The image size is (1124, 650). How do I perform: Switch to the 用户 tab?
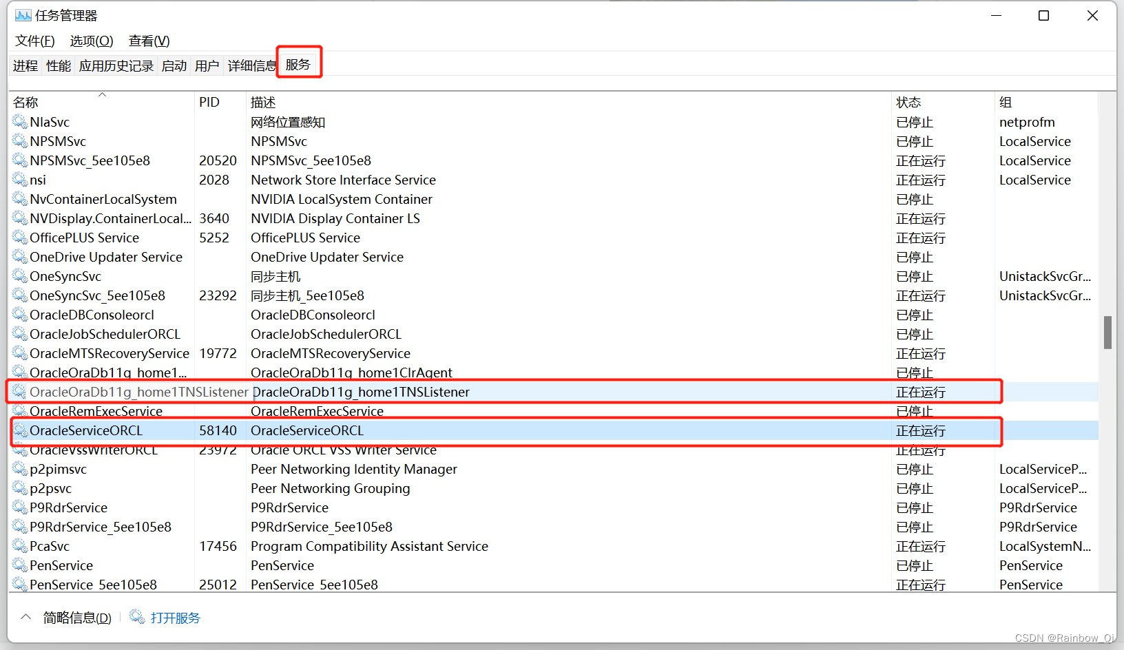click(x=207, y=65)
